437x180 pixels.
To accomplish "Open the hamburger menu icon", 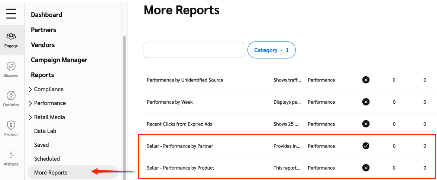I will [x=11, y=14].
